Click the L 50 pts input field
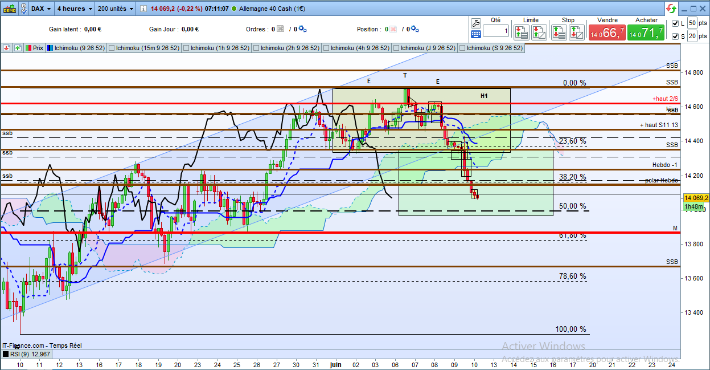Viewport: 710px width, 370px height. pos(692,23)
